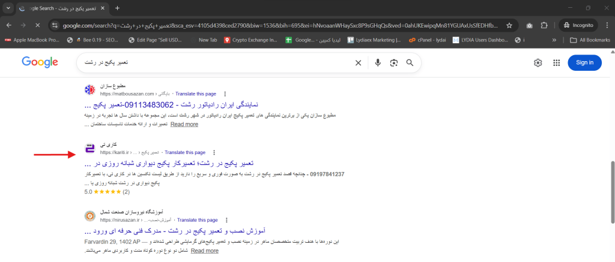The image size is (615, 262).
Task: Open Lydiaex Marketing bookmark
Action: point(374,40)
